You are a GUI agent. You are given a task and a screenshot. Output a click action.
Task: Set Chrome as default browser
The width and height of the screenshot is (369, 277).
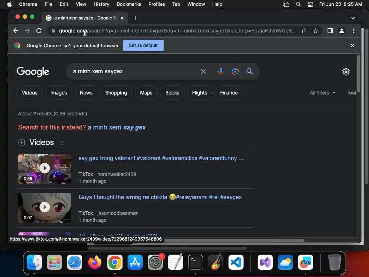click(x=143, y=45)
